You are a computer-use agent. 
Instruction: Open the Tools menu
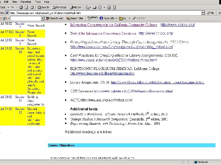click(x=38, y=2)
